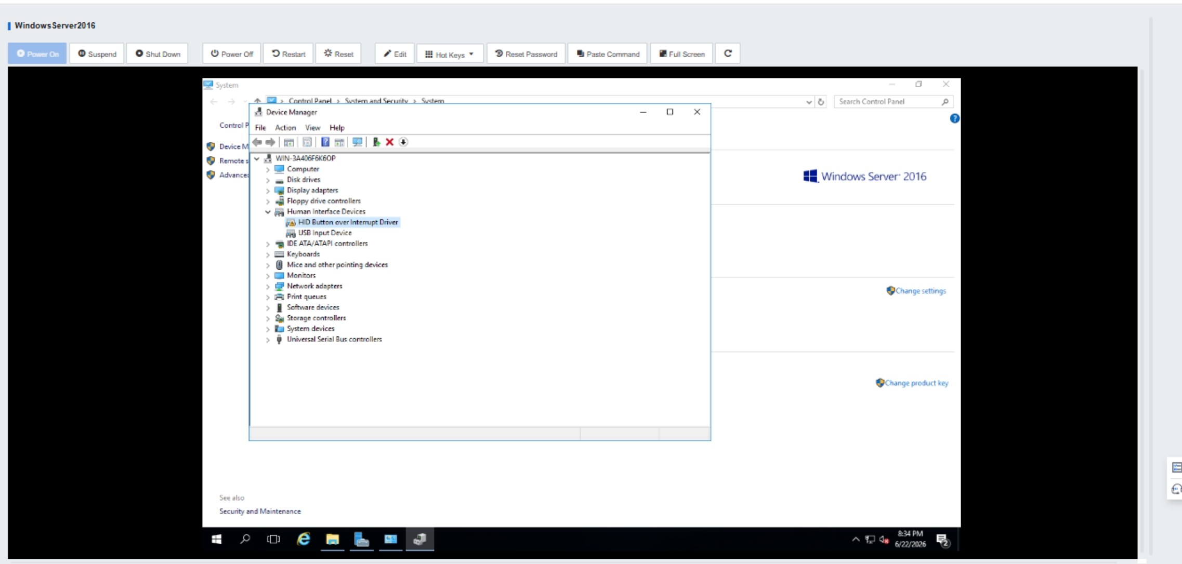The image size is (1182, 564).
Task: Click System window help question-mark icon
Action: click(x=954, y=118)
